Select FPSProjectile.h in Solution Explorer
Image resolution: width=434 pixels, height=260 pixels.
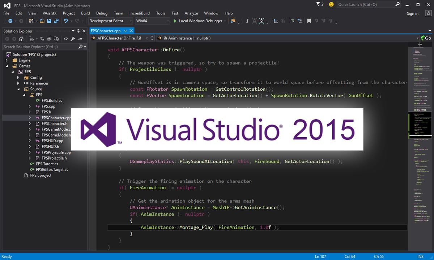[54, 158]
